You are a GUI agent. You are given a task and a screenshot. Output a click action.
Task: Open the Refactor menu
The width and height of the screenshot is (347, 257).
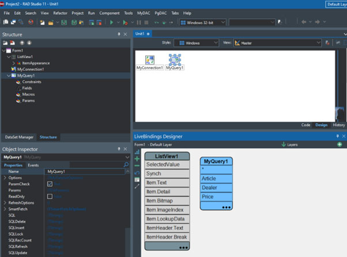tap(60, 13)
